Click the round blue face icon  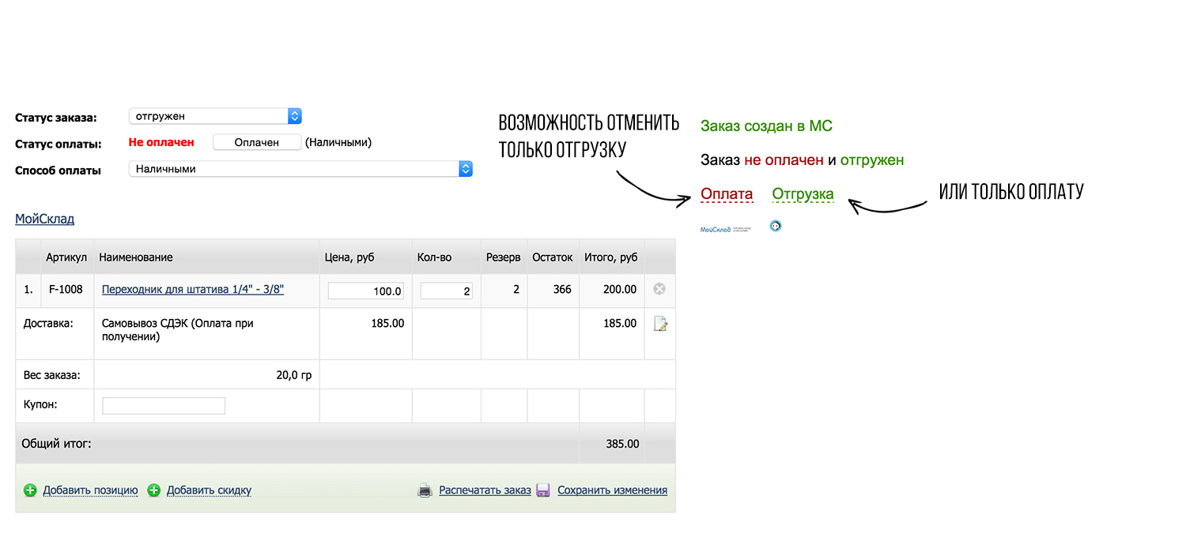coord(776,227)
